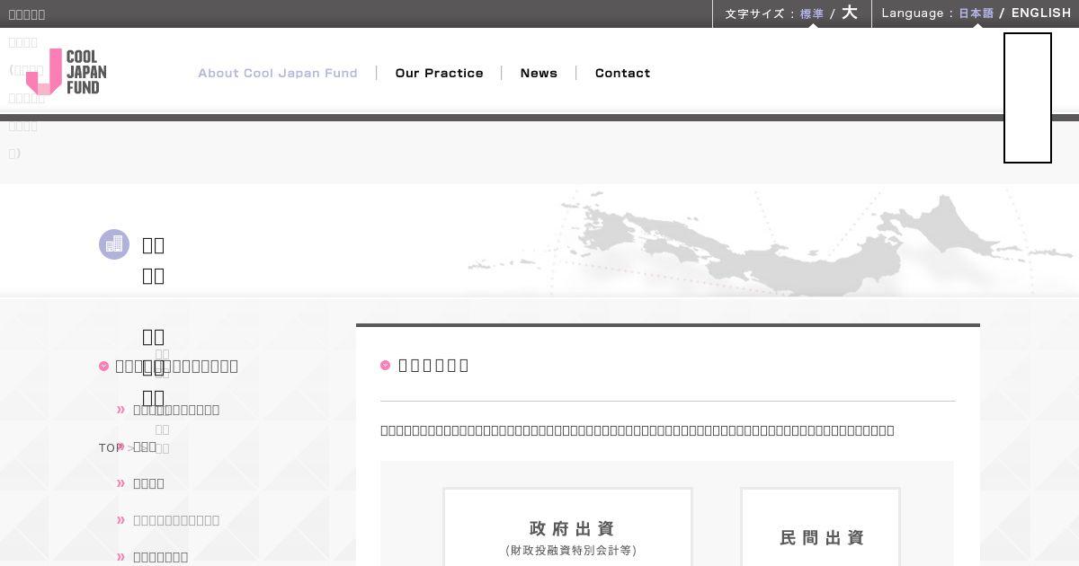Image resolution: width=1079 pixels, height=566 pixels.
Task: Click the TOP breadcrumb link
Action: click(111, 447)
